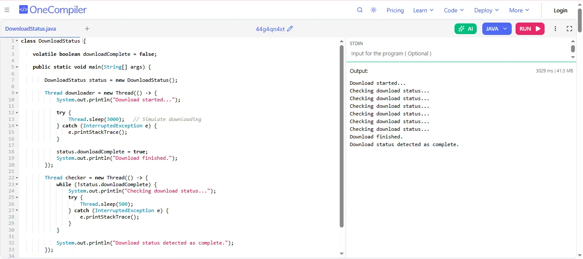Image resolution: width=583 pixels, height=259 pixels.
Task: Collapse the class fold arrow on line 1
Action: point(17,41)
